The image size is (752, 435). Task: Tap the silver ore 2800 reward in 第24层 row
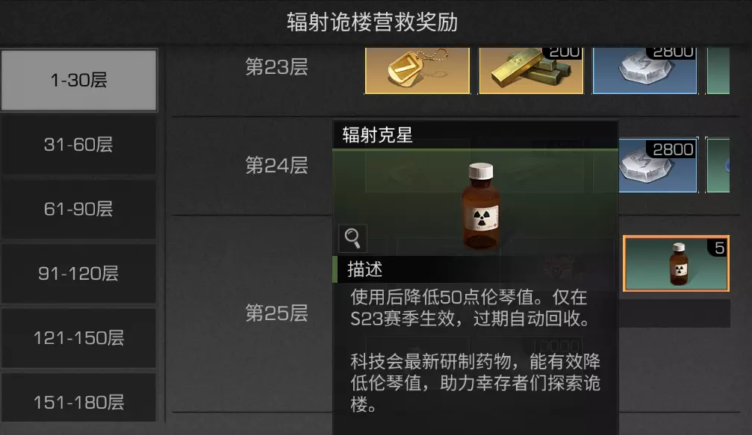657,166
